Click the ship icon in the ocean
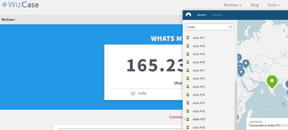Viewport: 288px width, 130px height. point(283,104)
